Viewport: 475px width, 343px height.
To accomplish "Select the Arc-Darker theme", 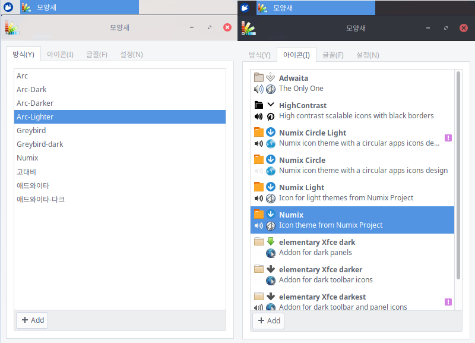I will pyautogui.click(x=120, y=103).
